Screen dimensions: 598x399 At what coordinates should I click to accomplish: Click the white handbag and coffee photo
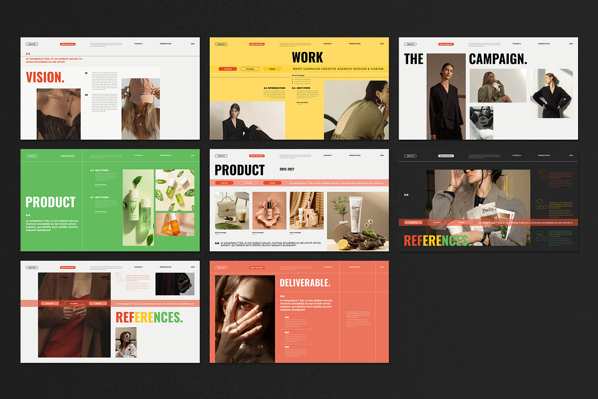coord(232,210)
